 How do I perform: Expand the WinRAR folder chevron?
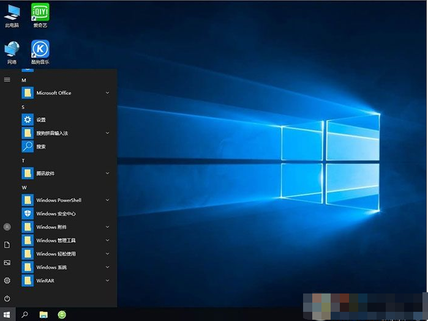pos(107,281)
